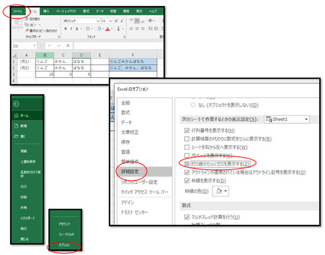The image size is (325, 255).
Task: Toggle Underline (U) formatting in the ribbon
Action: coord(77,29)
